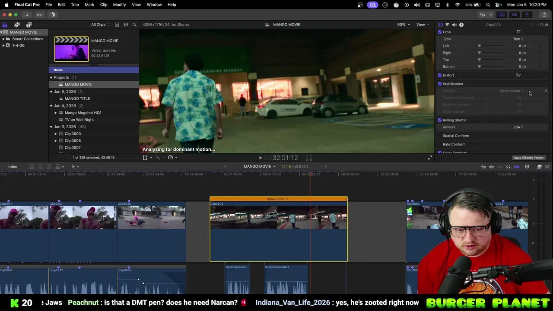
Task: Open the File menu
Action: click(49, 5)
